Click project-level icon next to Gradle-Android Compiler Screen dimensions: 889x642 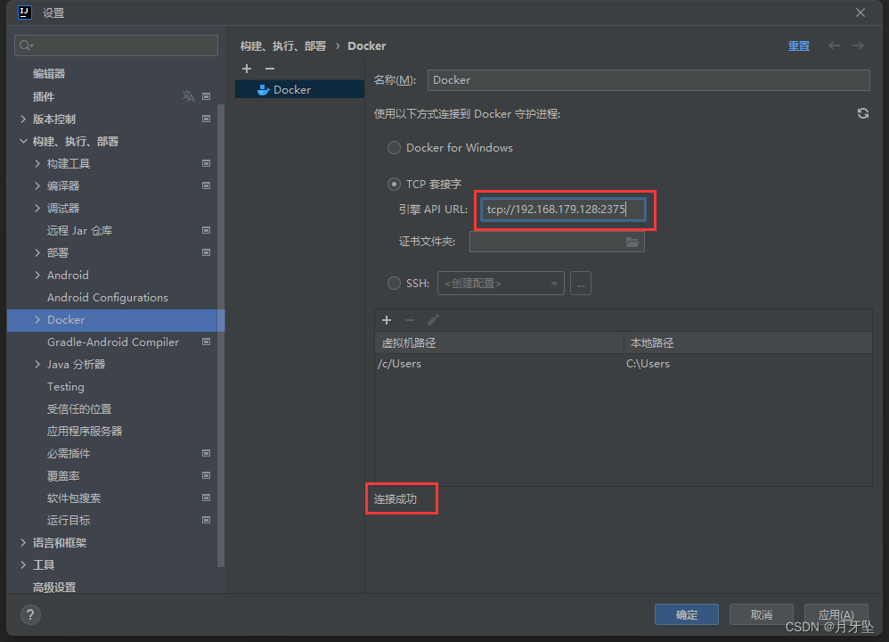[x=207, y=342]
